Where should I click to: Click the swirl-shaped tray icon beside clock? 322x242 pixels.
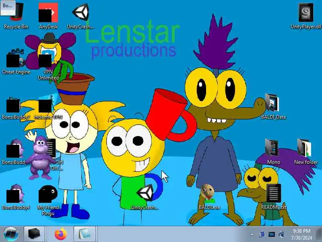(x=281, y=234)
